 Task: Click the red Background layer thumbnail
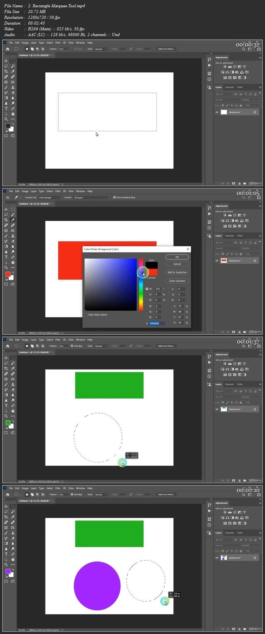click(x=224, y=261)
